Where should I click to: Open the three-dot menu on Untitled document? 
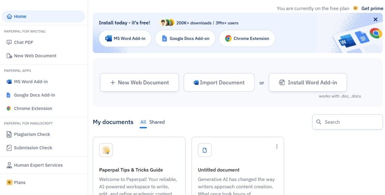(277, 146)
